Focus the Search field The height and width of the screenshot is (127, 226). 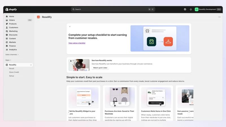coord(113,9)
